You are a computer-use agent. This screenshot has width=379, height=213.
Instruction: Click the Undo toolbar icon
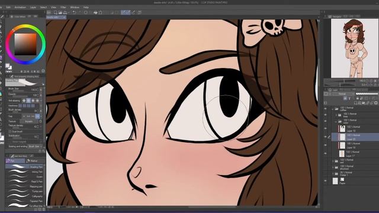coord(75,12)
